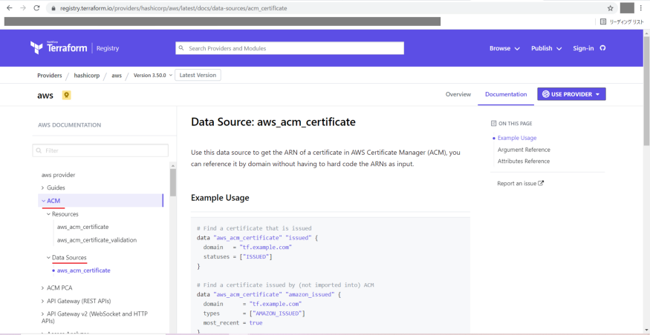Open aws_acm_certificate under Data Sources

tap(84, 271)
